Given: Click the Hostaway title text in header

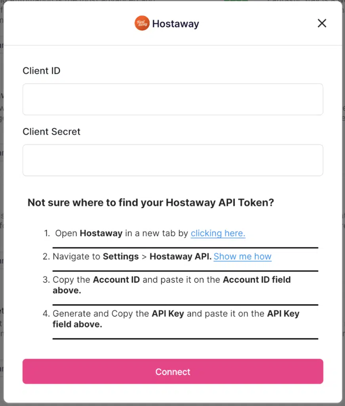Looking at the screenshot, I should click(x=175, y=24).
